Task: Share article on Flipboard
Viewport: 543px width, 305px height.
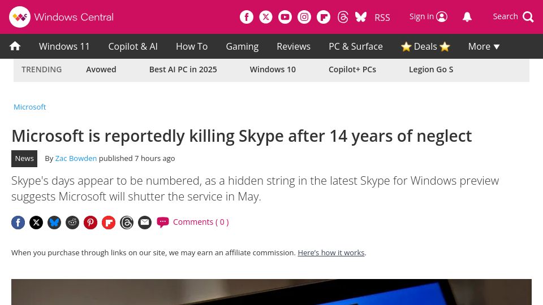Action: pyautogui.click(x=109, y=223)
